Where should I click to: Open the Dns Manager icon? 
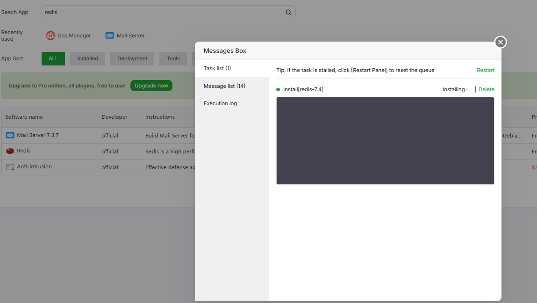(x=50, y=36)
